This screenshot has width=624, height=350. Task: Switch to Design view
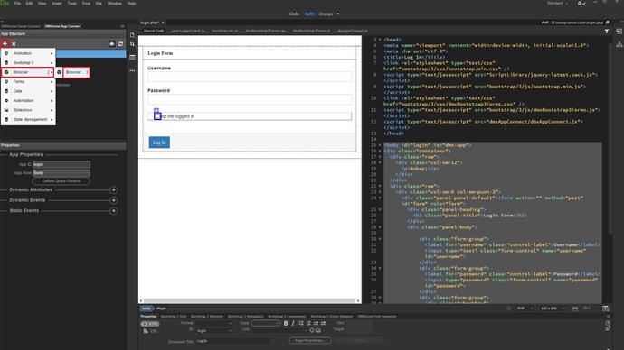pyautogui.click(x=326, y=14)
